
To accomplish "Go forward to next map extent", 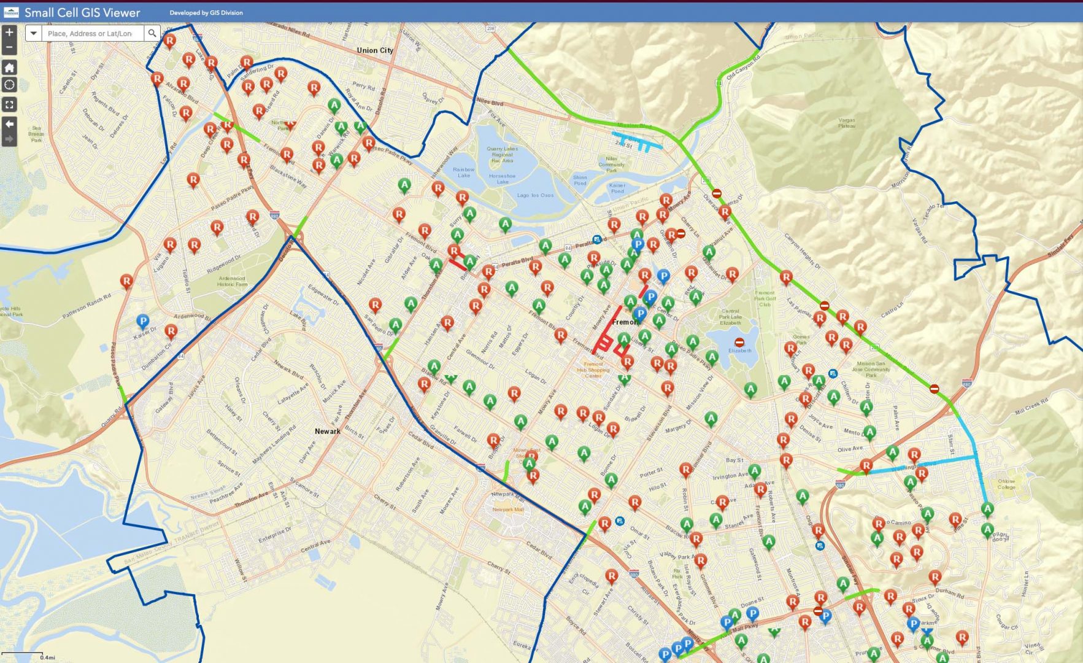I will 9,139.
